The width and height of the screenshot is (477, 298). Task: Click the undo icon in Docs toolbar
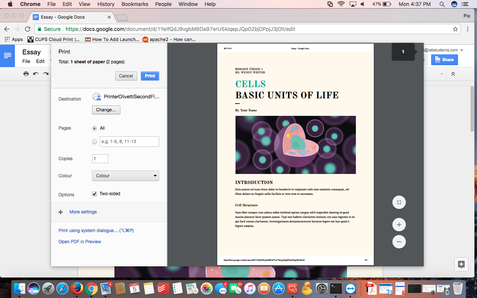coord(36,74)
